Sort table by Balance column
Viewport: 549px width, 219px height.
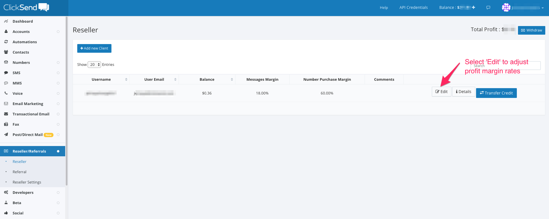coord(207,79)
